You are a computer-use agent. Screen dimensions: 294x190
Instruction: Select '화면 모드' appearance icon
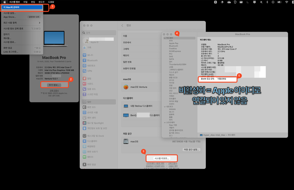coord(85,107)
